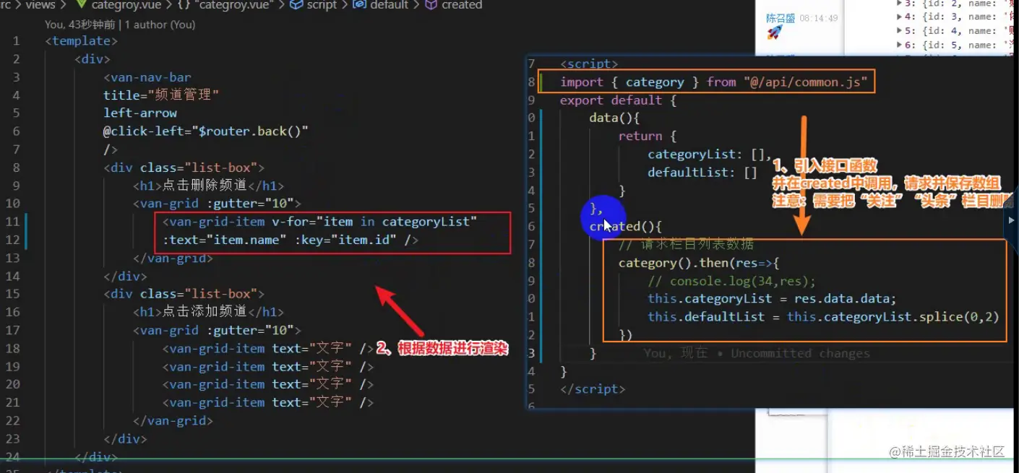Place cursor on the opening <template> tag
The width and height of the screenshot is (1019, 473).
[x=81, y=41]
